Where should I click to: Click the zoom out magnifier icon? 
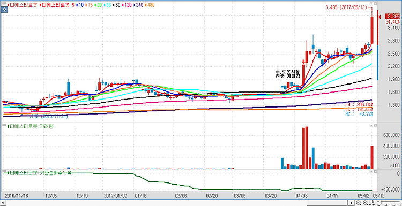click(359, 203)
